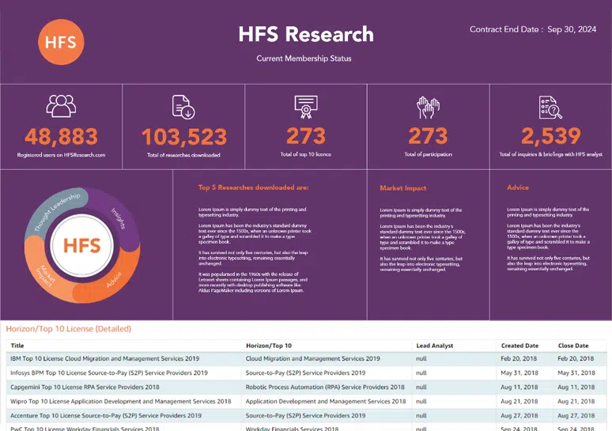612x431 pixels.
Task: Click the top 10 licence certificate icon
Action: (x=305, y=106)
